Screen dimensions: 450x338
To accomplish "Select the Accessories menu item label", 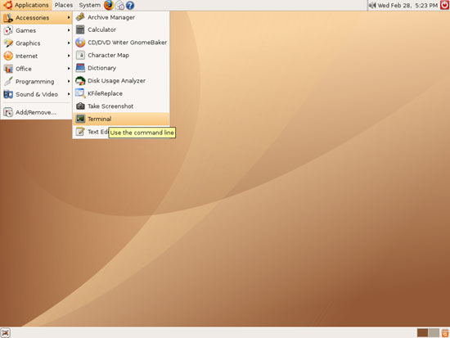I will click(x=32, y=18).
